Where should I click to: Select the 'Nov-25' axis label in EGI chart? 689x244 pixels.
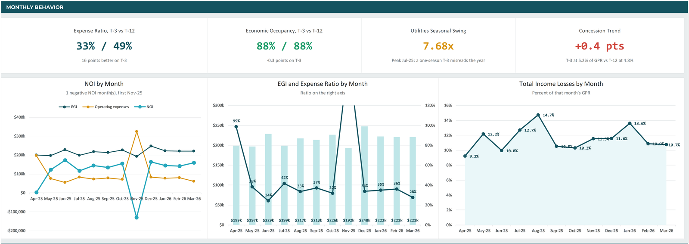(x=348, y=231)
